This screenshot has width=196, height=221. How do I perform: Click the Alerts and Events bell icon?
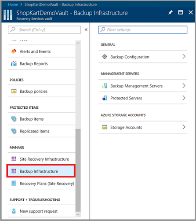(x=14, y=51)
